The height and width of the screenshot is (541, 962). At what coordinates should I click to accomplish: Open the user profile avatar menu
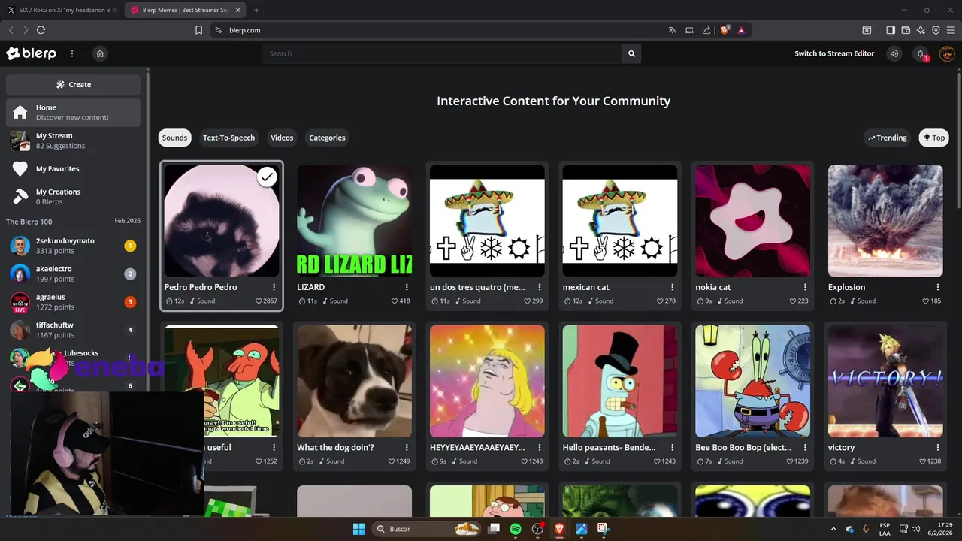[947, 53]
